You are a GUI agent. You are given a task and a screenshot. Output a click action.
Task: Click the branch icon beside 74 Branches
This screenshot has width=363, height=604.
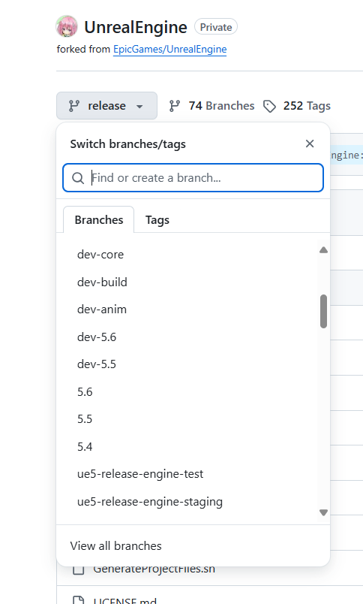point(175,105)
